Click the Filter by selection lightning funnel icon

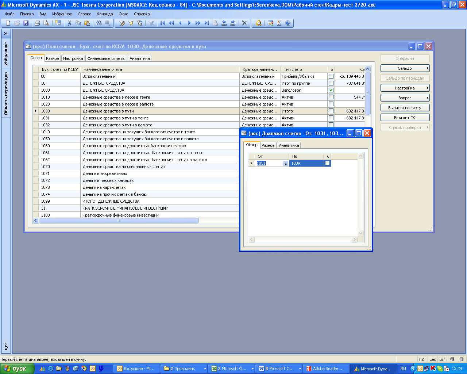pos(131,23)
